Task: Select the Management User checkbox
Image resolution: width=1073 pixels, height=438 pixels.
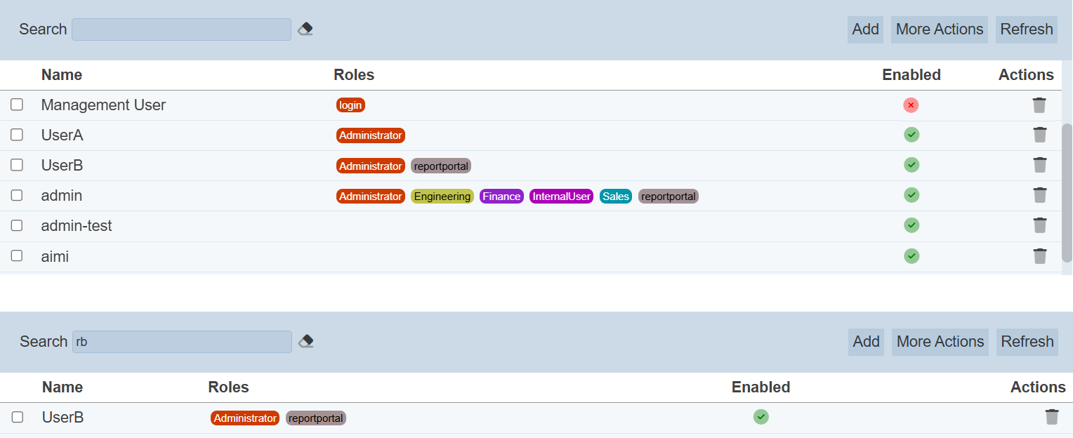Action: 17,105
